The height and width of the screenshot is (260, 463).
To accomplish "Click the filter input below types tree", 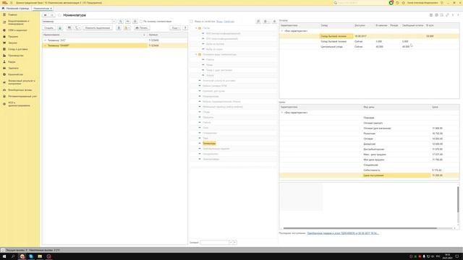I will (x=215, y=243).
